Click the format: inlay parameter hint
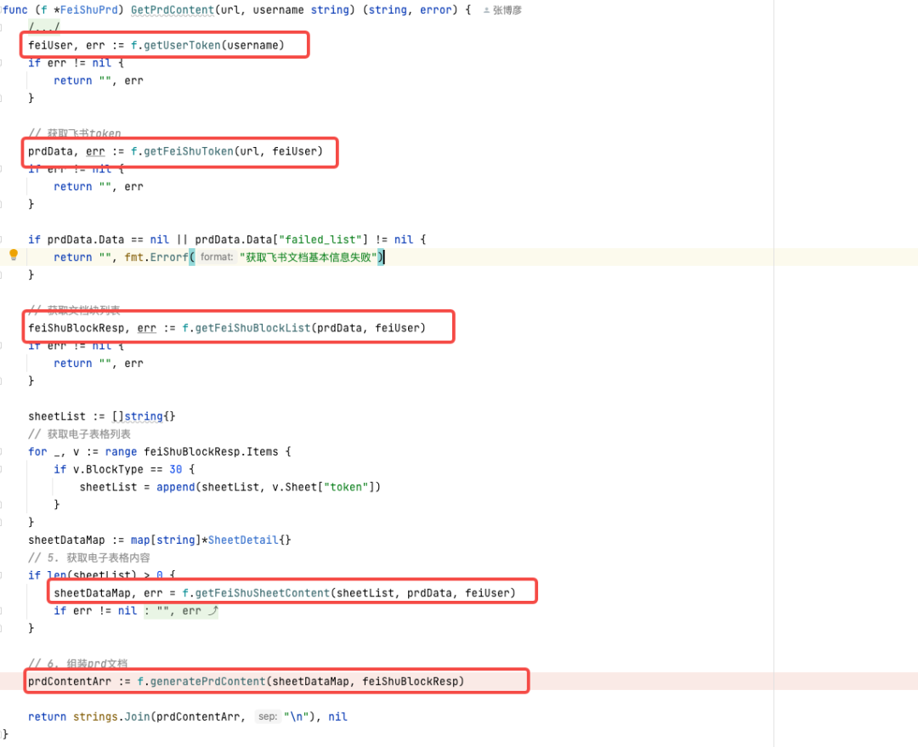Screen dimensions: 918x747 (x=217, y=257)
